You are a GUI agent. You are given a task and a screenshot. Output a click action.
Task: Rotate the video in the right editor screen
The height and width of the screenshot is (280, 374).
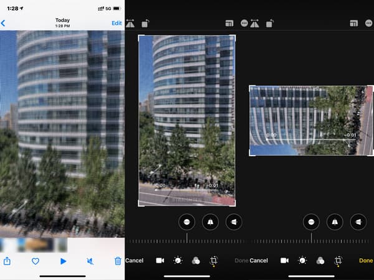270,24
